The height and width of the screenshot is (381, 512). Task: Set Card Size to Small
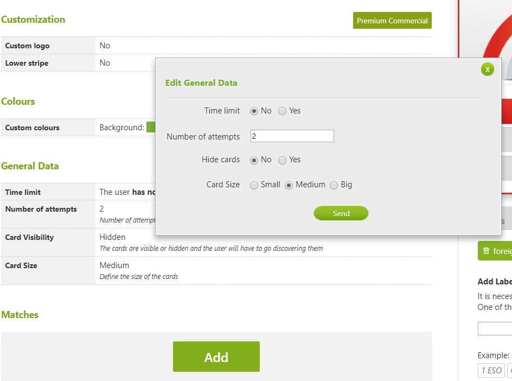coord(254,185)
